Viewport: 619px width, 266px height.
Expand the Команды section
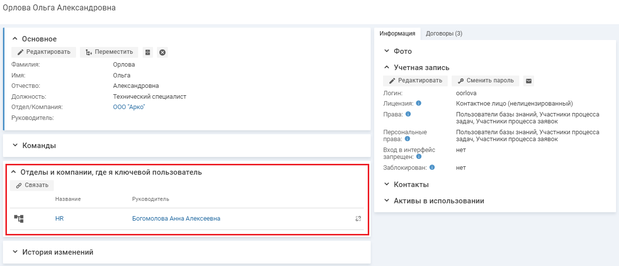[15, 146]
